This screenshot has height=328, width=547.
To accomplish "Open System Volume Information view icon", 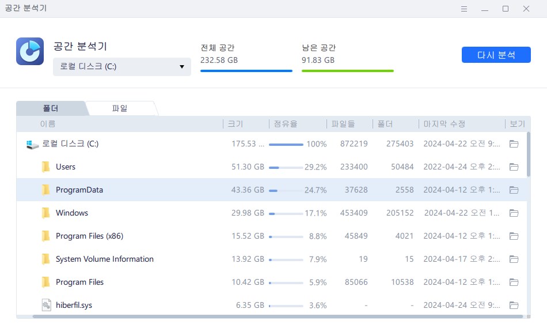I will (x=514, y=259).
